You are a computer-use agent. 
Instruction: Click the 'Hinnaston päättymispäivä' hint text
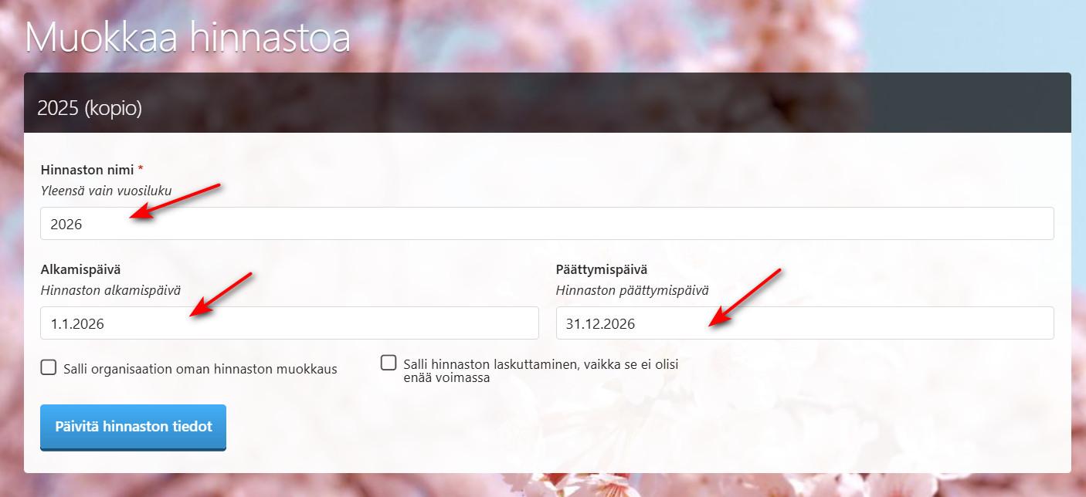click(633, 290)
